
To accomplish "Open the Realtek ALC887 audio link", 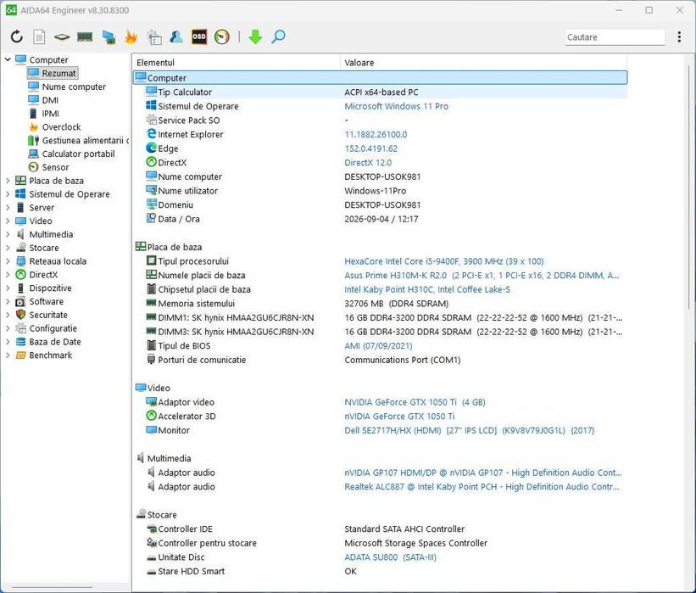I will pos(482,487).
